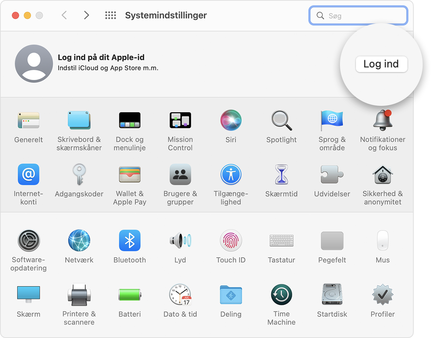The width and height of the screenshot is (431, 338).
Task: Show all preference panes via grid icon
Action: tap(111, 15)
